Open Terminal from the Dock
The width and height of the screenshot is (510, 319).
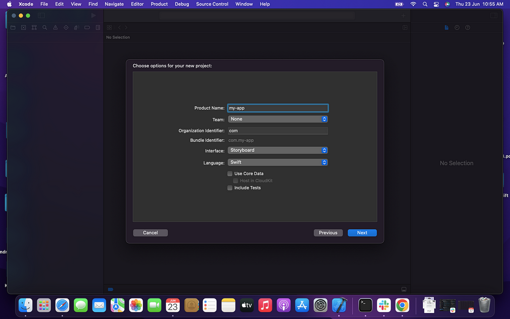[x=365, y=306]
